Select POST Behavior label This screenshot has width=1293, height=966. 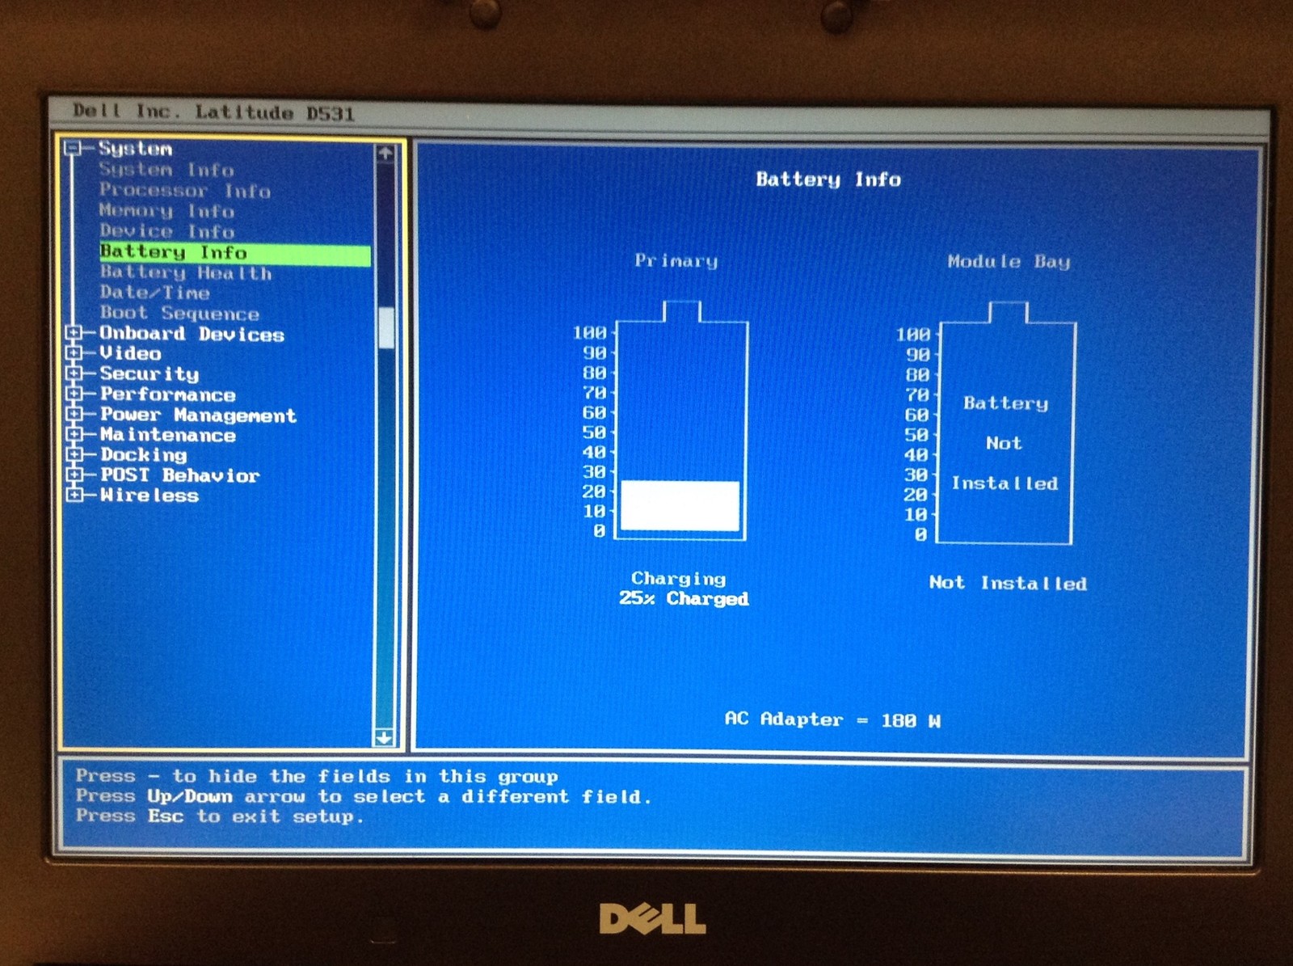click(x=179, y=475)
